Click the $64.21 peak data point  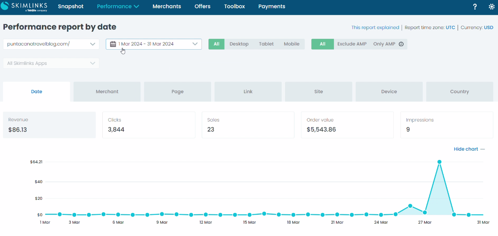click(x=439, y=162)
